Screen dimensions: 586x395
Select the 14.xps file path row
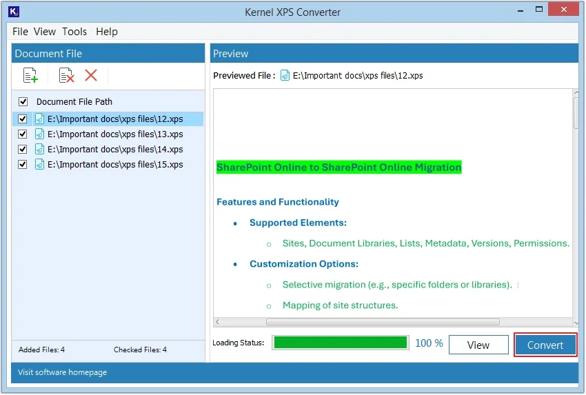click(108, 149)
